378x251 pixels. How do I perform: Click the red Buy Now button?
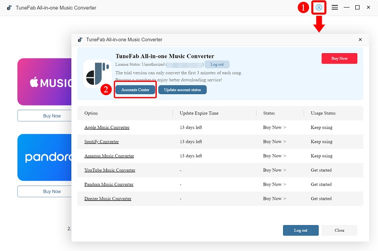[x=339, y=58]
